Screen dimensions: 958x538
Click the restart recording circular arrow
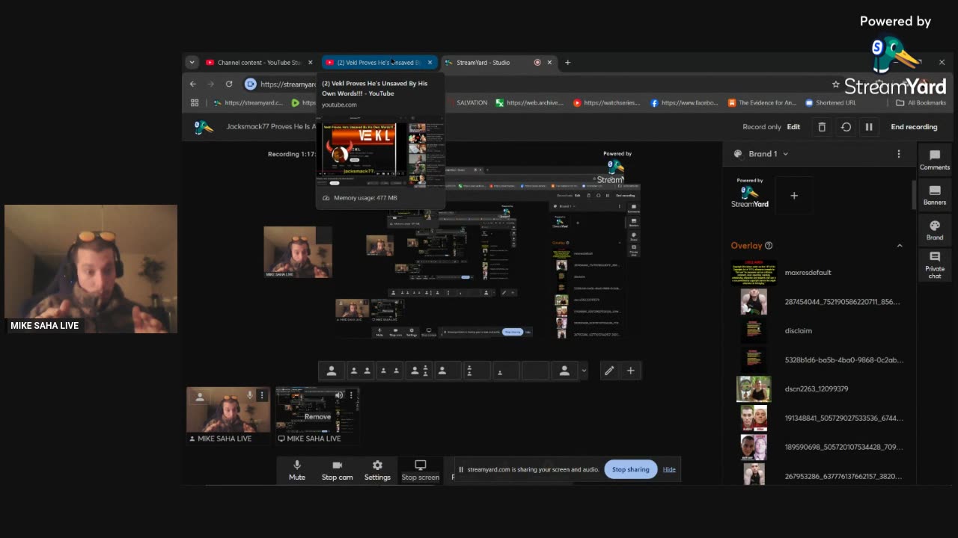846,127
